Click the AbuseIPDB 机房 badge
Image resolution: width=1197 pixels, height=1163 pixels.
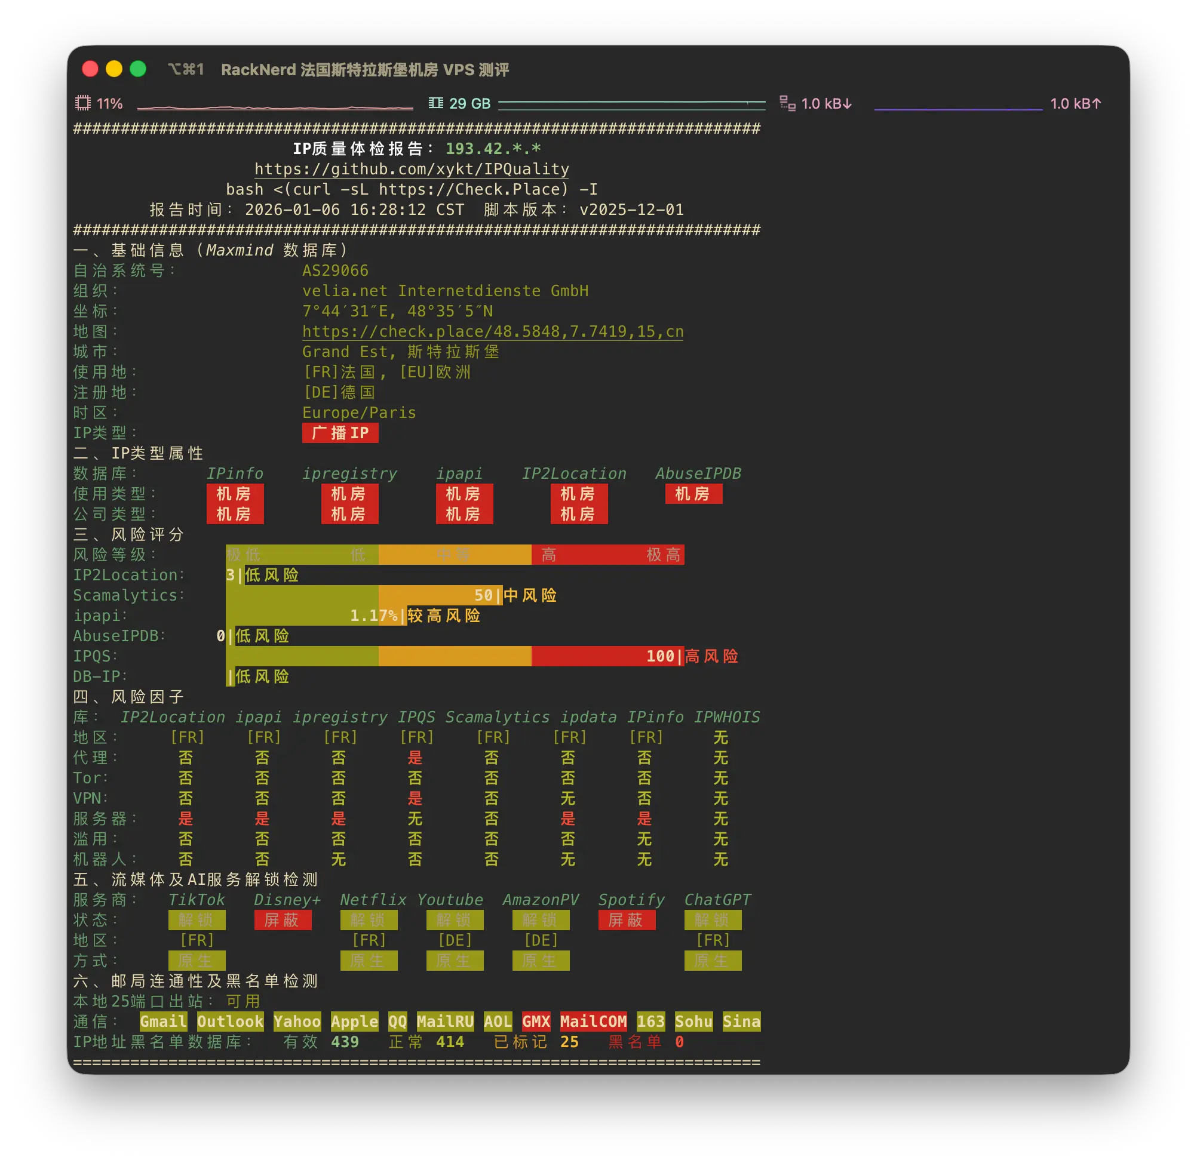tap(693, 494)
